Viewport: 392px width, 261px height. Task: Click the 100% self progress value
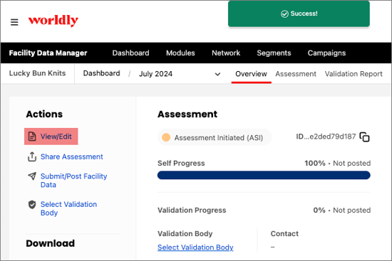point(315,163)
